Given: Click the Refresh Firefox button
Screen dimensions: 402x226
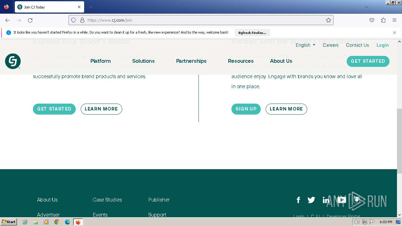Looking at the screenshot, I should pyautogui.click(x=252, y=33).
